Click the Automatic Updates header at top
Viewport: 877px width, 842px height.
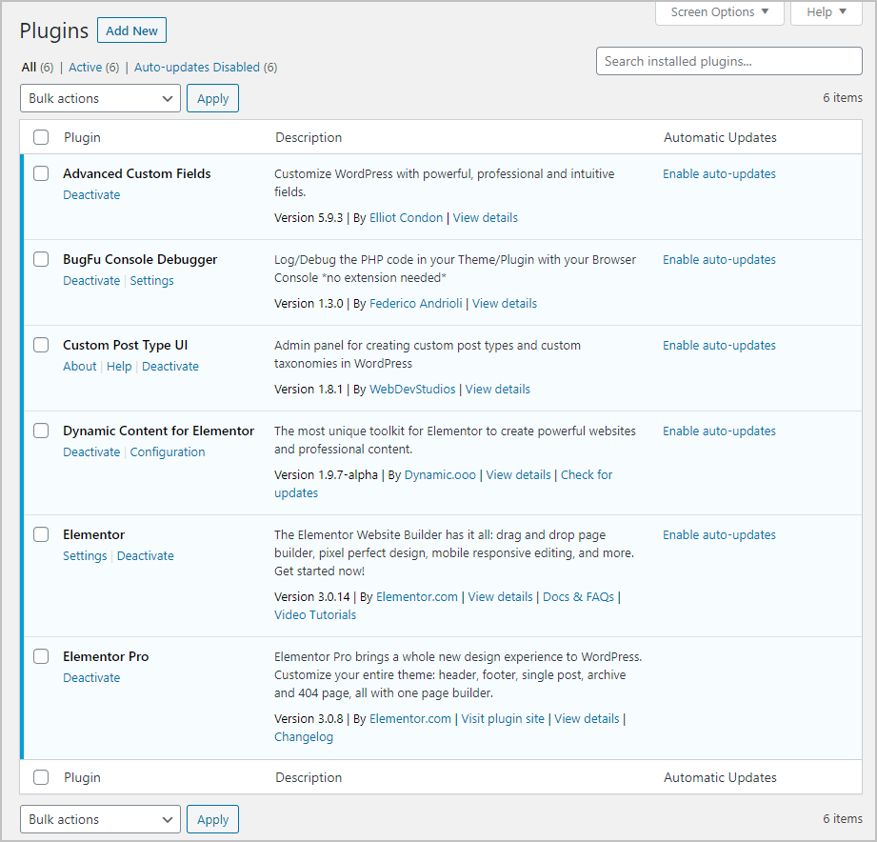coord(720,137)
